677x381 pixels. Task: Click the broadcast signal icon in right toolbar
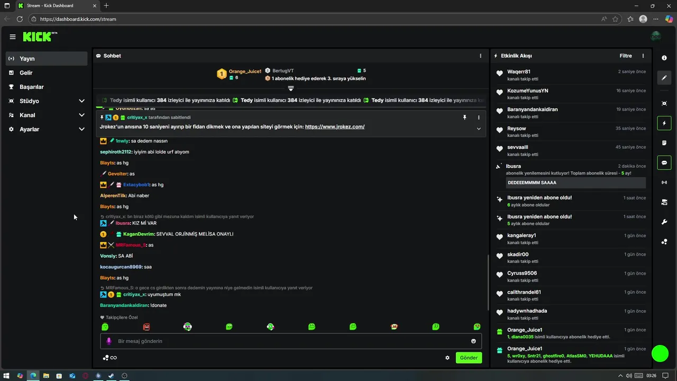tap(664, 183)
